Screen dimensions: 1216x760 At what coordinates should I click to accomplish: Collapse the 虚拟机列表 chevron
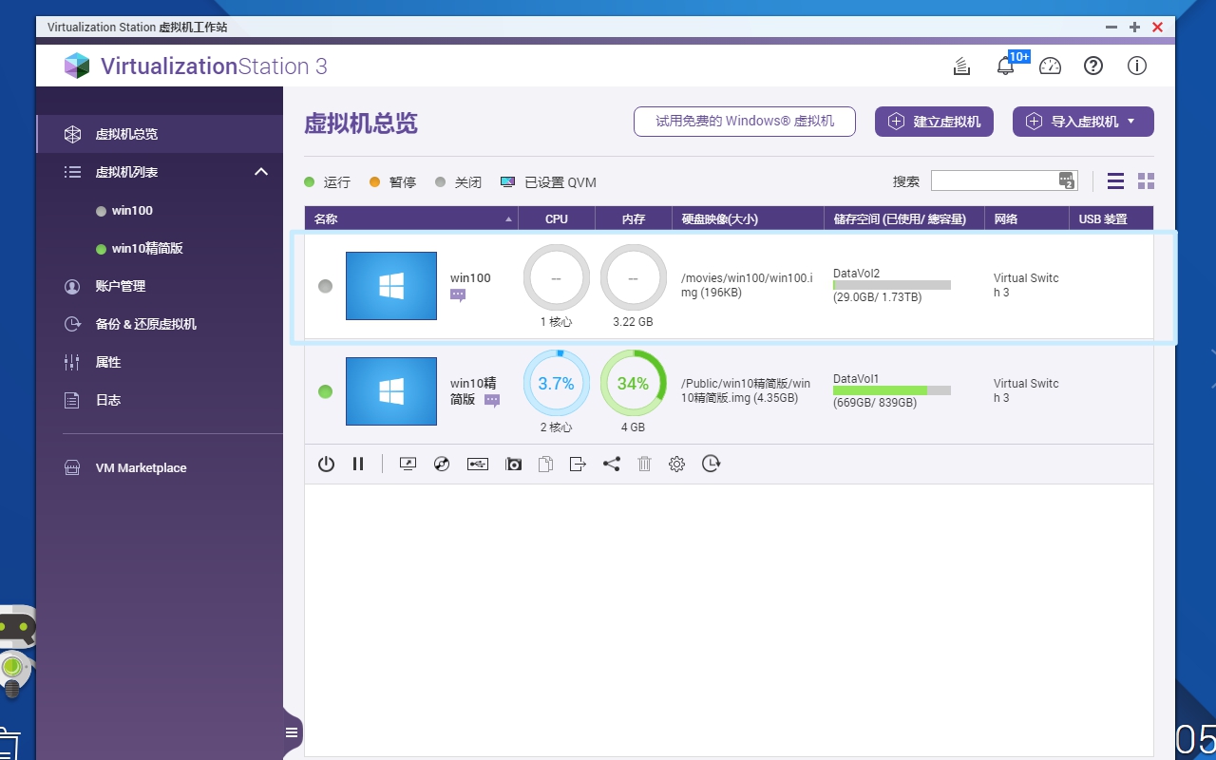pyautogui.click(x=261, y=172)
